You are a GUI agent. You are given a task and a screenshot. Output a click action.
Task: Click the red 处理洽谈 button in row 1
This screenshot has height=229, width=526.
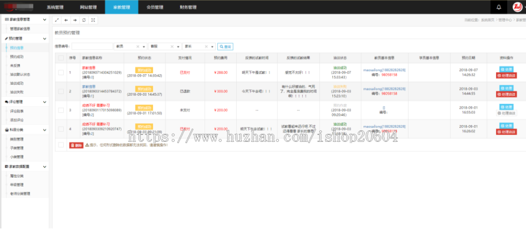click(507, 76)
